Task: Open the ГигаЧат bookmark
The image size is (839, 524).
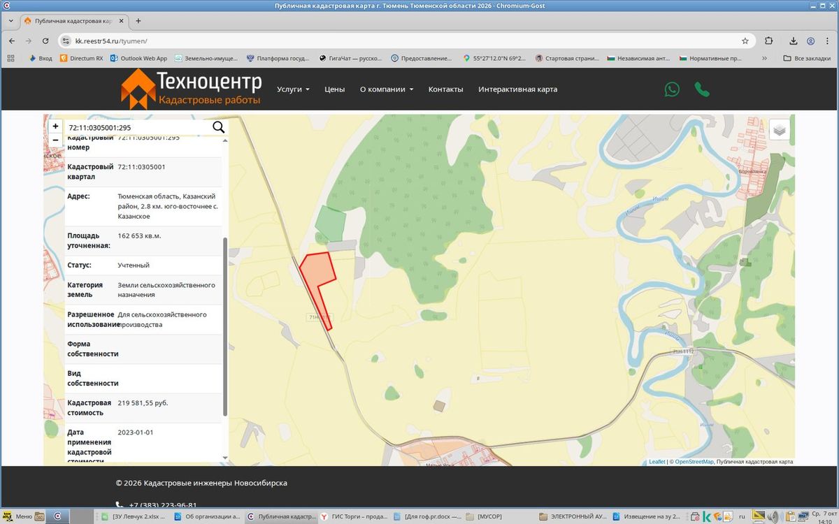Action: point(351,58)
